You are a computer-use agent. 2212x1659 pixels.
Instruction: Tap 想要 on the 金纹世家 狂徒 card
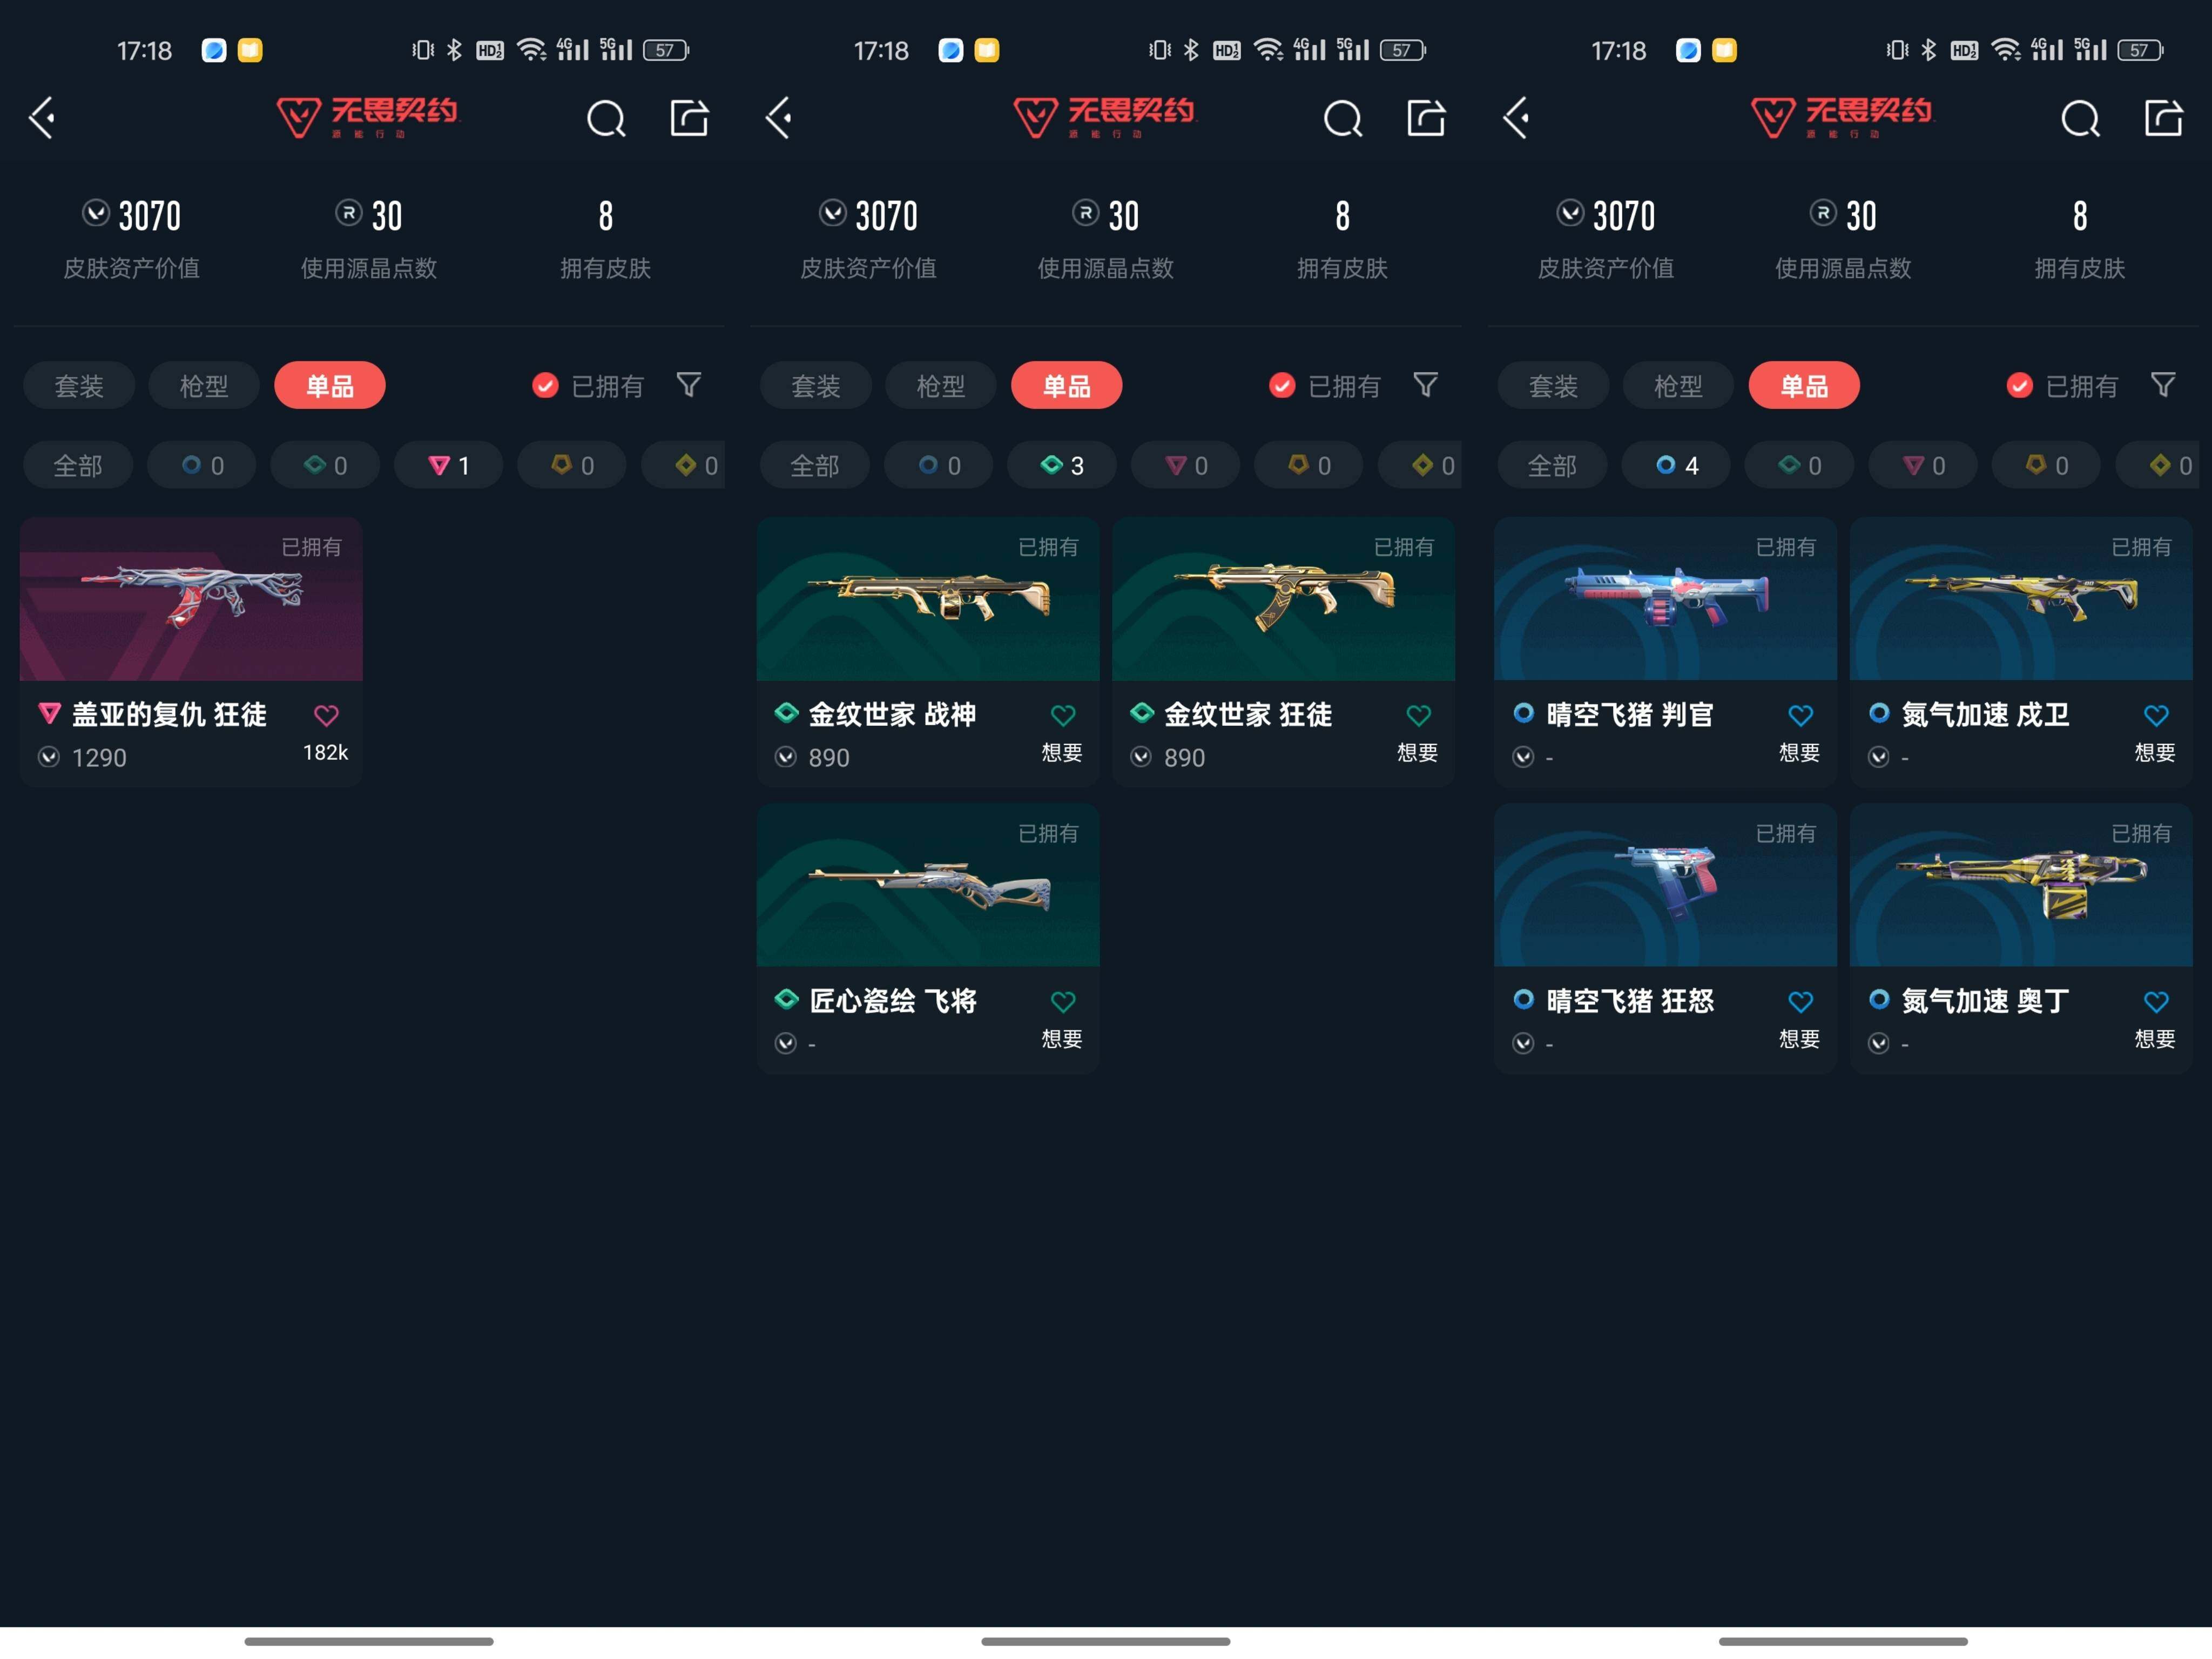1417,752
